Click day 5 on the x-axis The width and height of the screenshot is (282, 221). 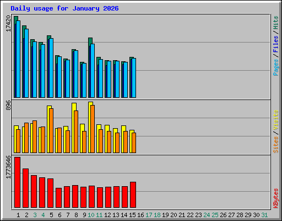point(51,215)
